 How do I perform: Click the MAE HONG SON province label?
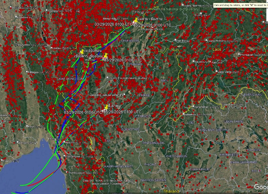(x=70, y=79)
